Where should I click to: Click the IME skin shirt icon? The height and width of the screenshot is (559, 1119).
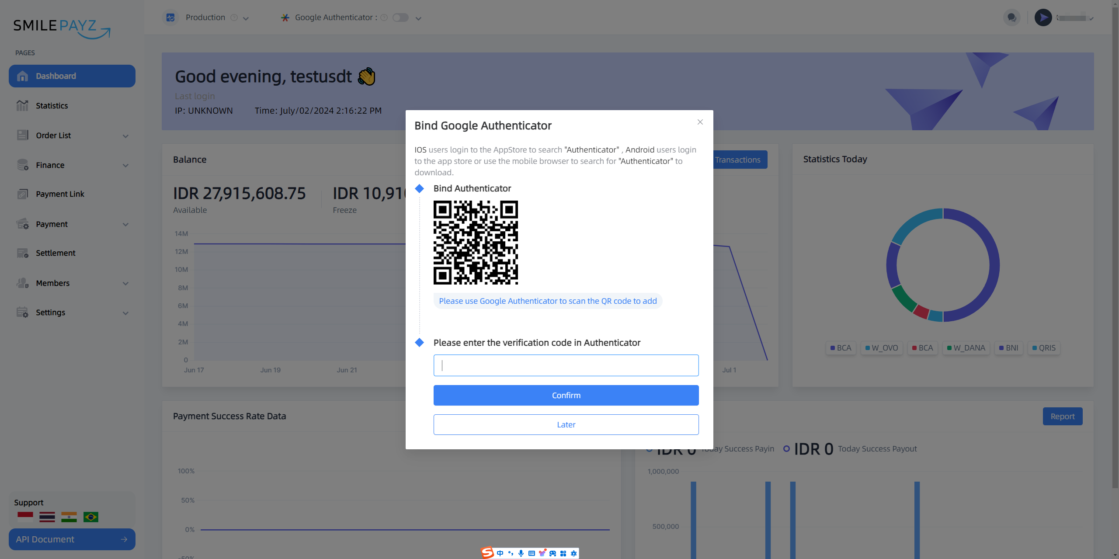pyautogui.click(x=542, y=553)
